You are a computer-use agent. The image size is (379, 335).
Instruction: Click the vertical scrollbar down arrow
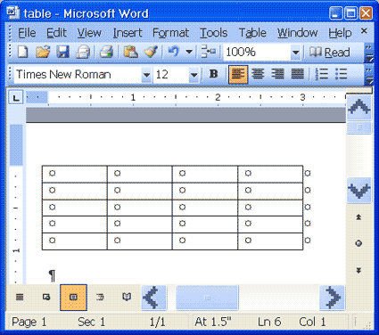pos(359,191)
